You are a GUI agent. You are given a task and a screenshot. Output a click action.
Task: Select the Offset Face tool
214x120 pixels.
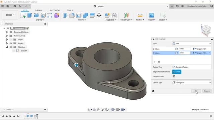[92, 15]
